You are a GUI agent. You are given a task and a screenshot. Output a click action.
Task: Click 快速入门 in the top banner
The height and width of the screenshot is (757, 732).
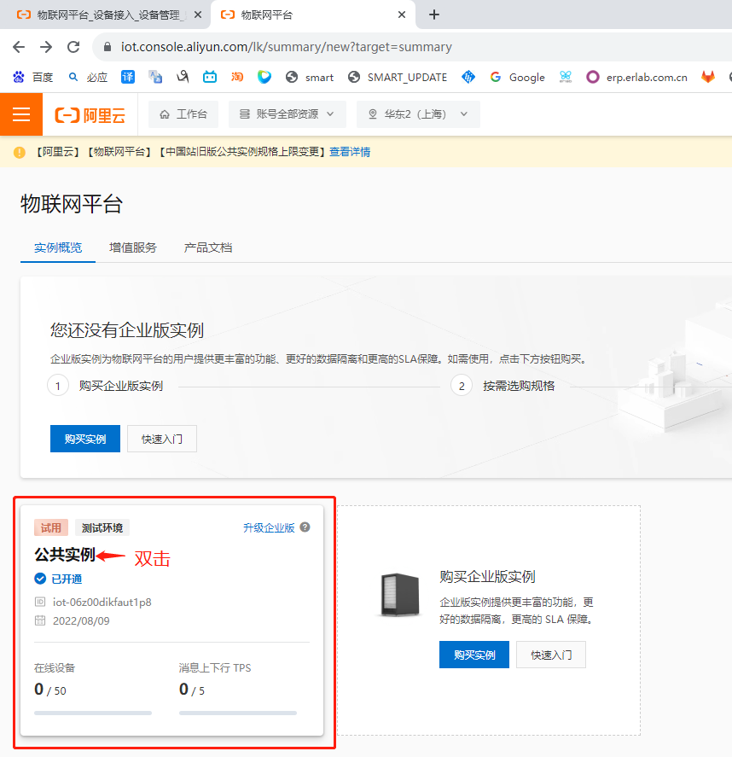pyautogui.click(x=161, y=439)
